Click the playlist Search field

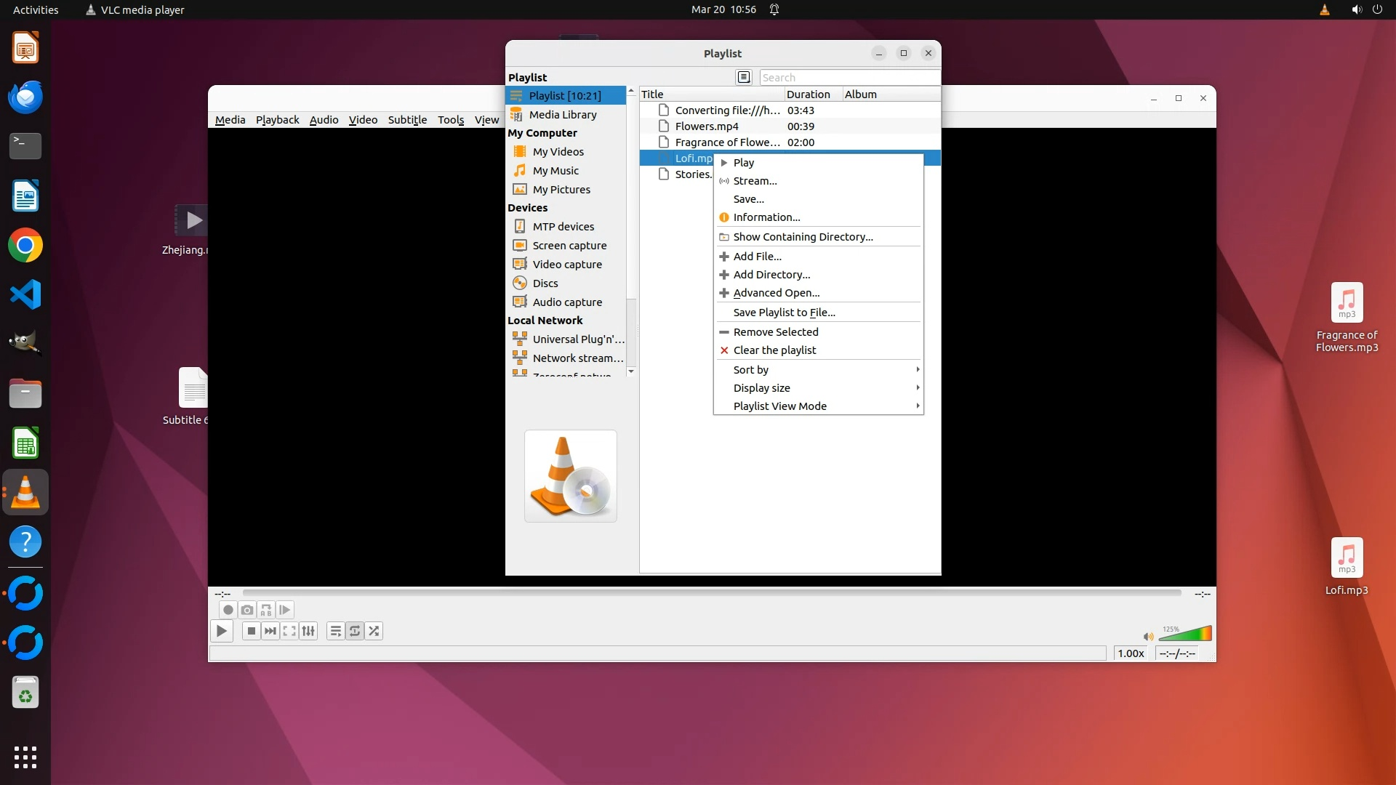click(x=849, y=77)
